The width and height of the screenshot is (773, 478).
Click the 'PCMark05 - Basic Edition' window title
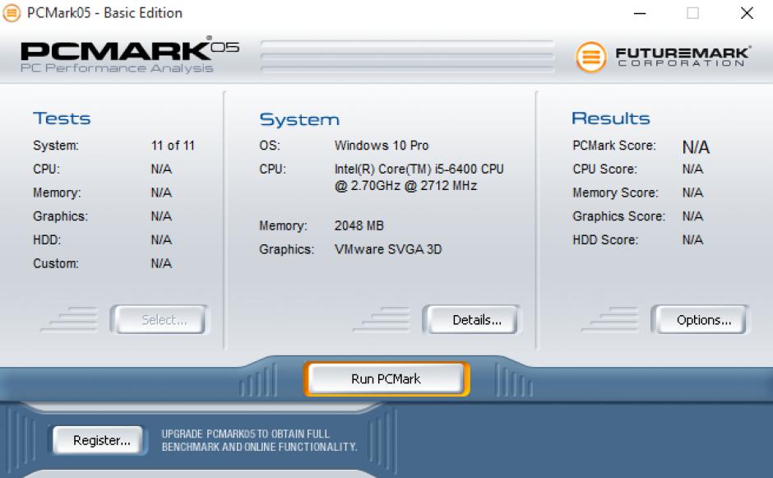click(104, 13)
